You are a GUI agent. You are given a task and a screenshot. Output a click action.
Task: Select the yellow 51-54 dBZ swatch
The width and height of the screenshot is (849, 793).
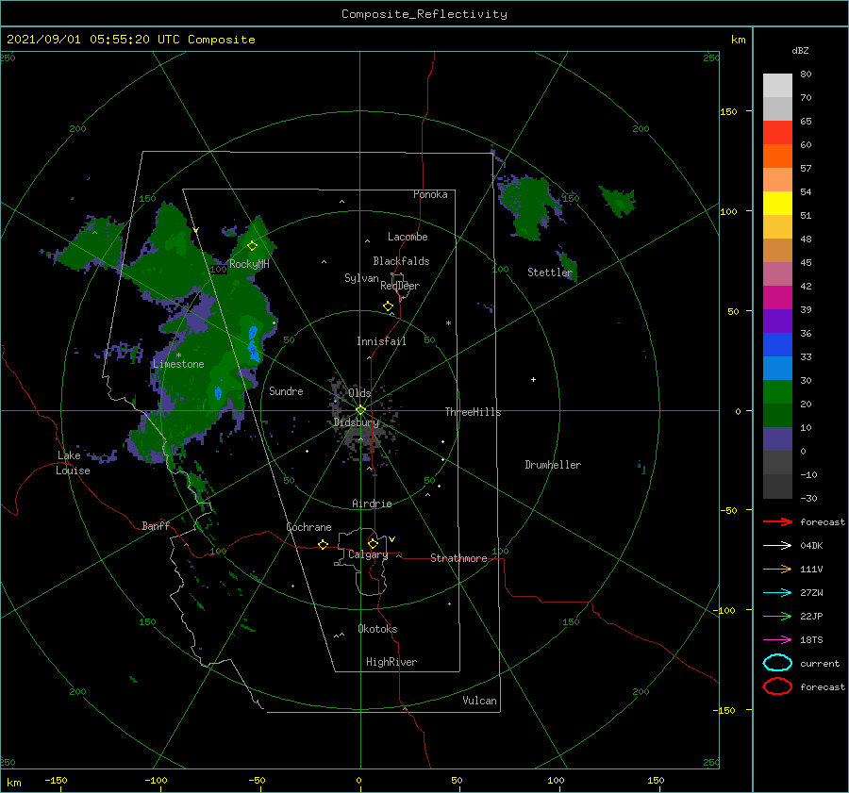777,204
